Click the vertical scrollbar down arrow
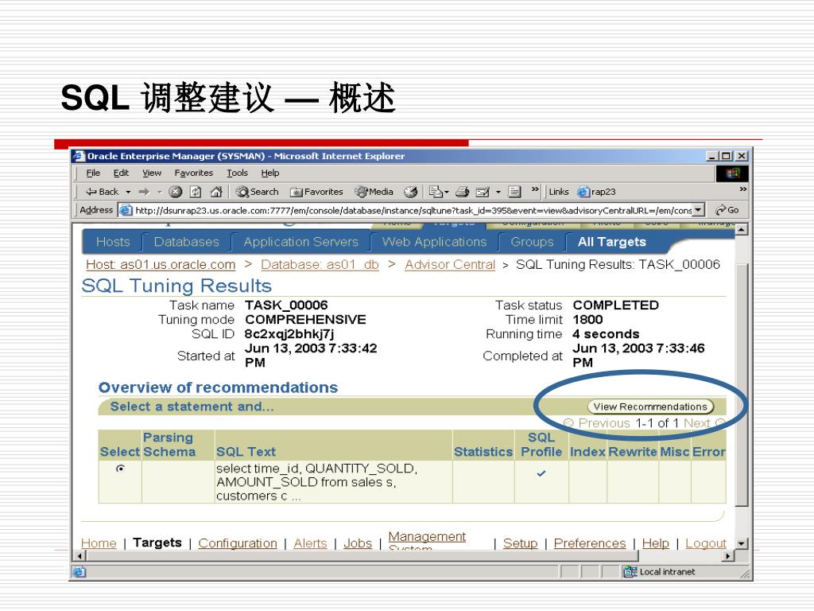 pyautogui.click(x=742, y=544)
